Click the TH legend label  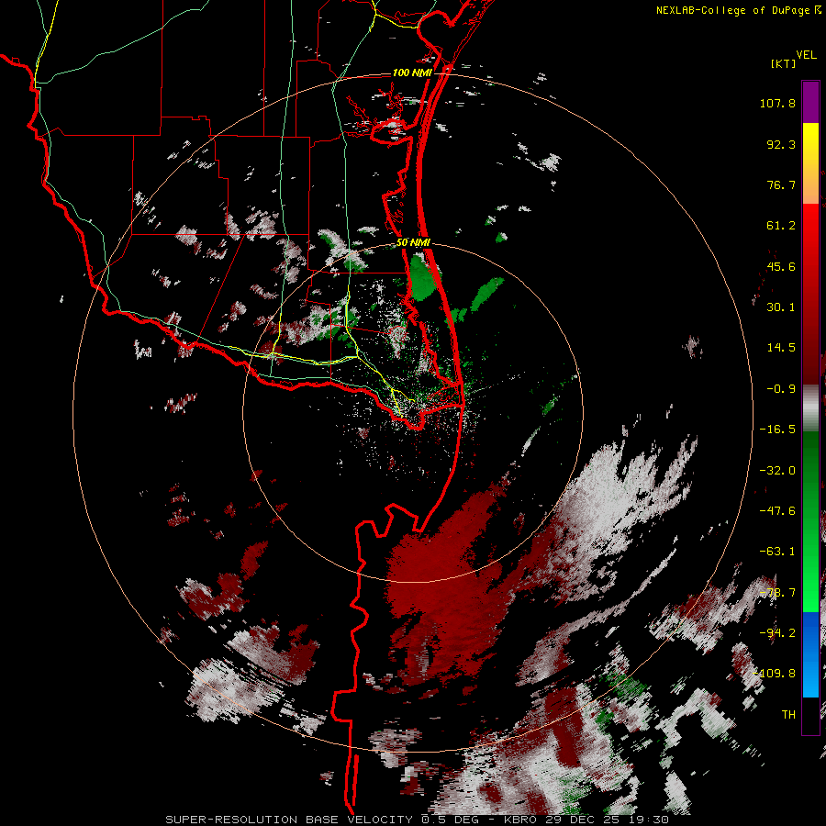pos(788,715)
